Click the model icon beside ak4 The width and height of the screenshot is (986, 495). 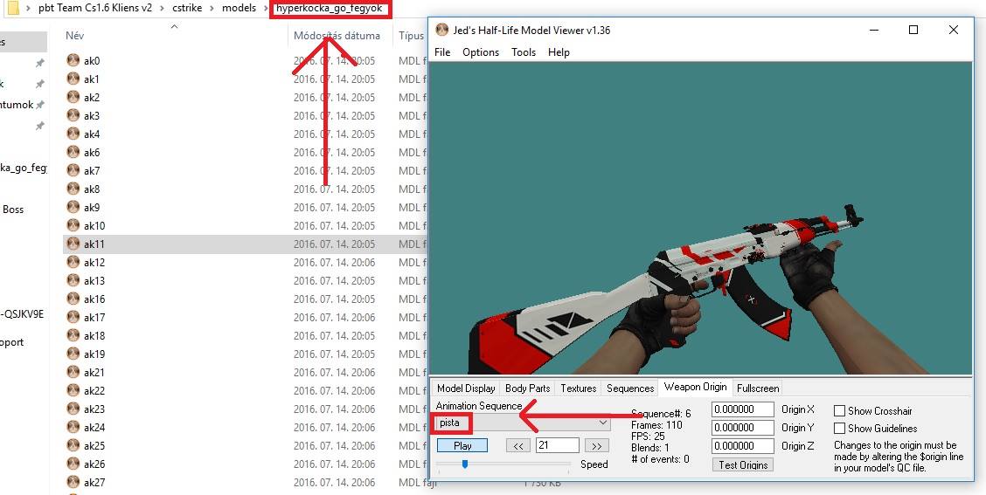73,134
